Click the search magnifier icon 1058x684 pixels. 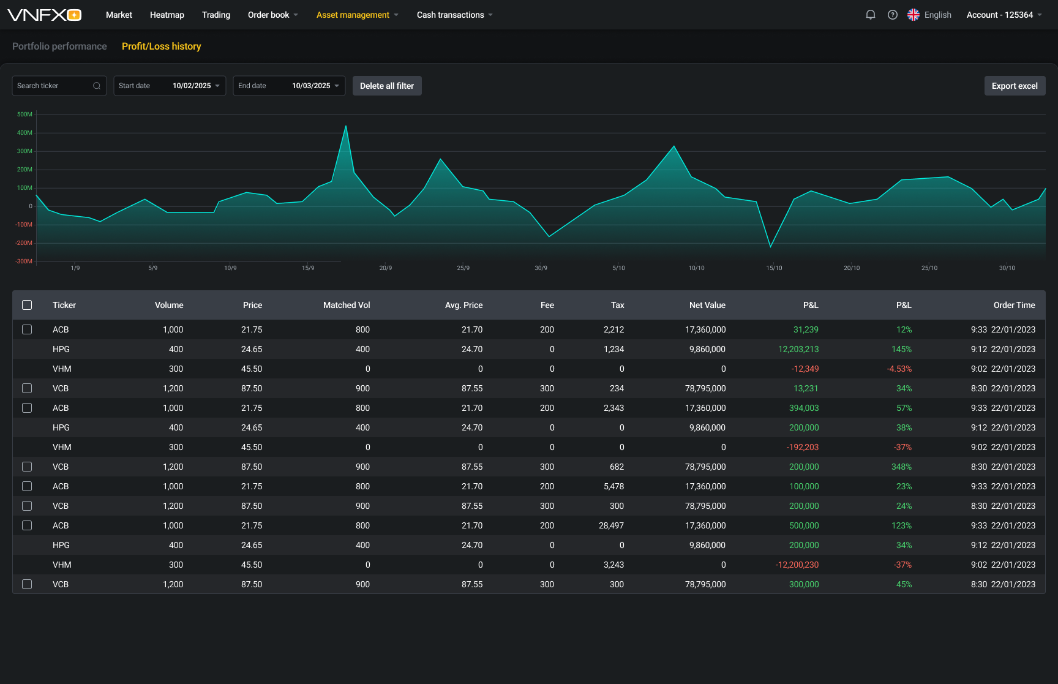coord(97,86)
